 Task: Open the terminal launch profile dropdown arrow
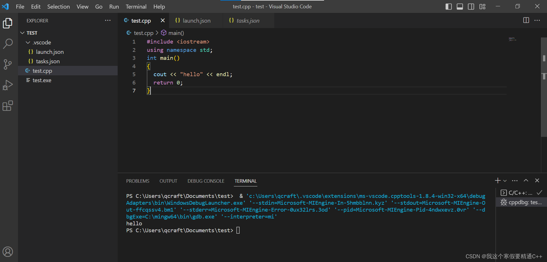tap(505, 181)
